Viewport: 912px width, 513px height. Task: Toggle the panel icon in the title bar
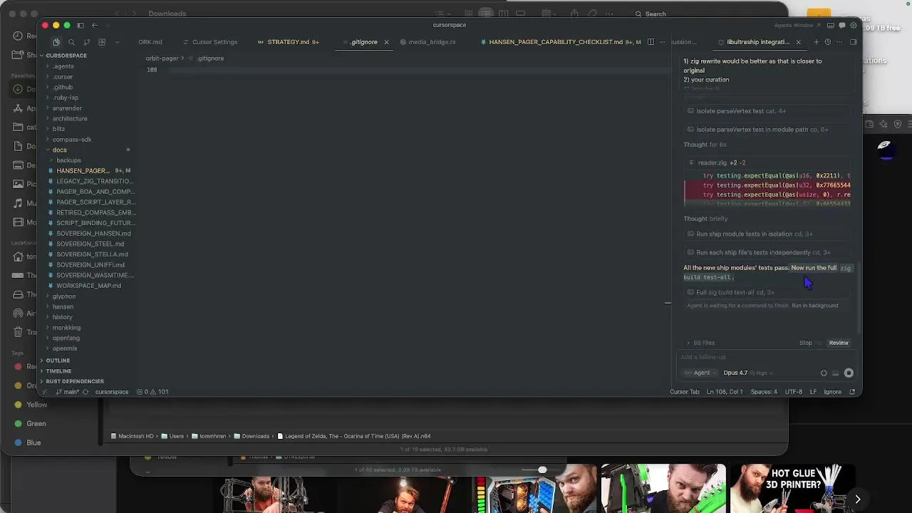coord(831,25)
